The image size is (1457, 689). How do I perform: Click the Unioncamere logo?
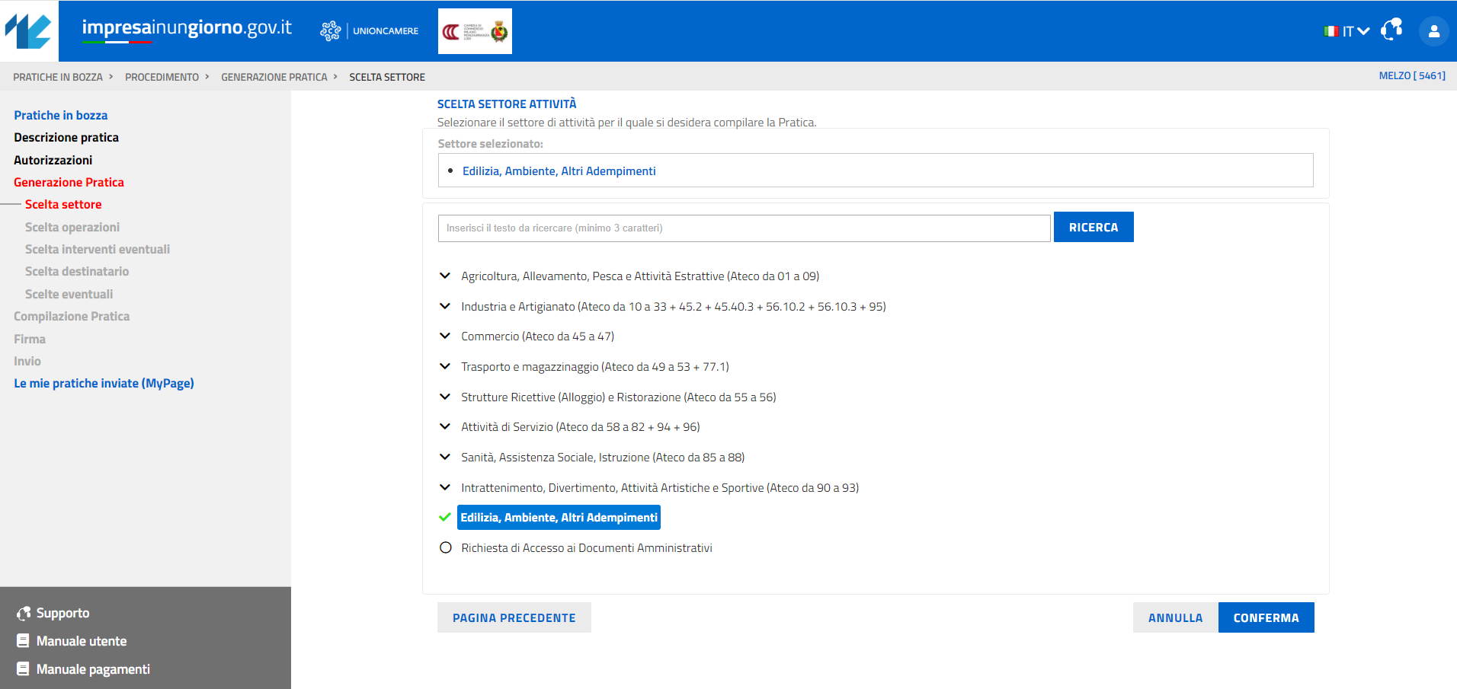tap(370, 31)
